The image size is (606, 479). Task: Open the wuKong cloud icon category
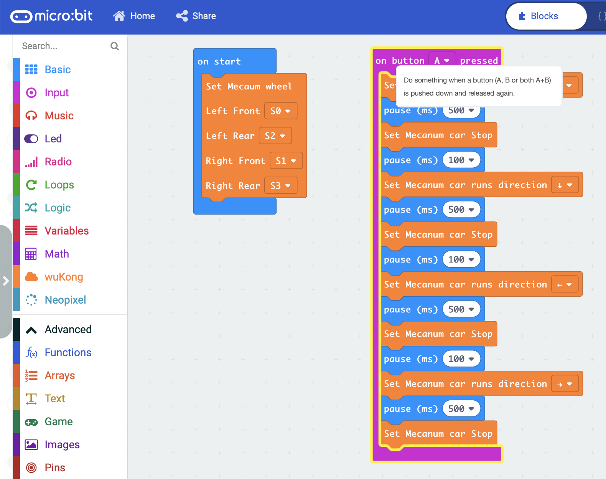click(31, 277)
